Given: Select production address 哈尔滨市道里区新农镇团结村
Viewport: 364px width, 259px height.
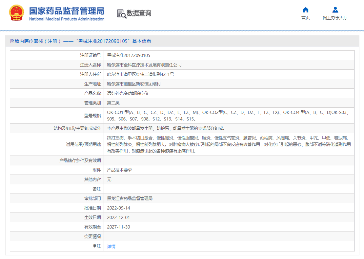Looking at the screenshot, I should 134,84.
